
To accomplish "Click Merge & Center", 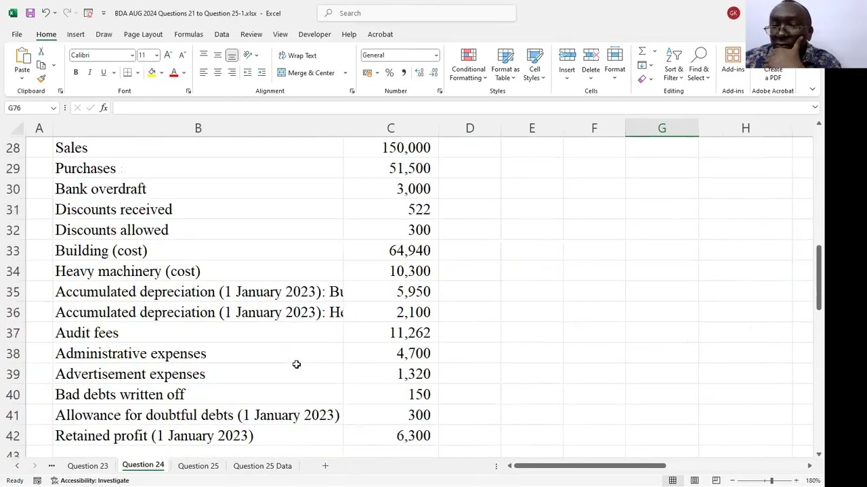I will [x=306, y=72].
